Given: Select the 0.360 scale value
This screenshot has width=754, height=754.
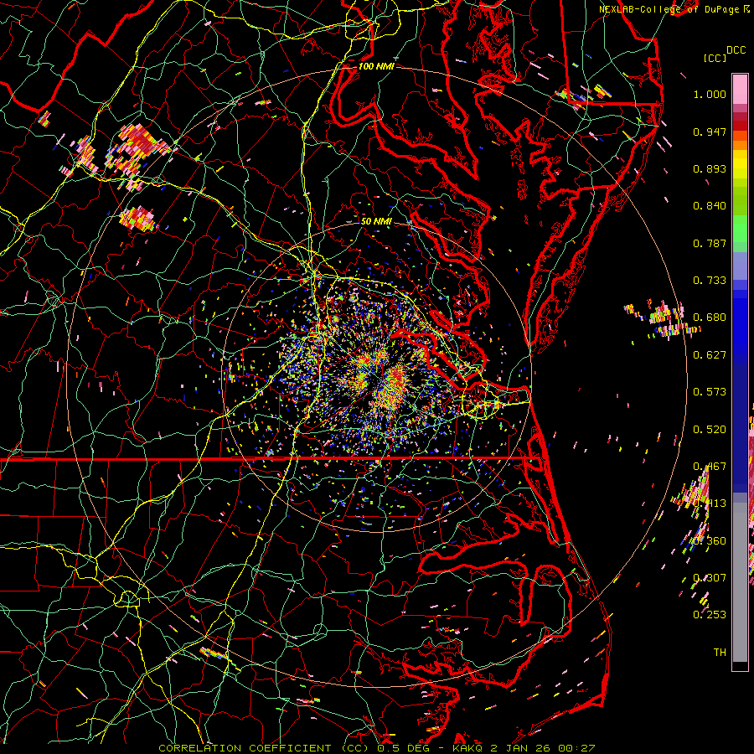Looking at the screenshot, I should point(710,541).
